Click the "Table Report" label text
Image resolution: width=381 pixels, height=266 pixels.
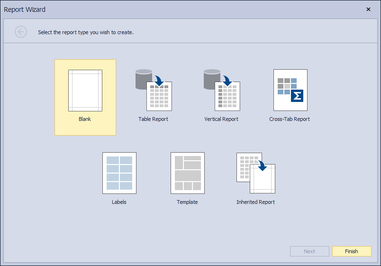(154, 119)
